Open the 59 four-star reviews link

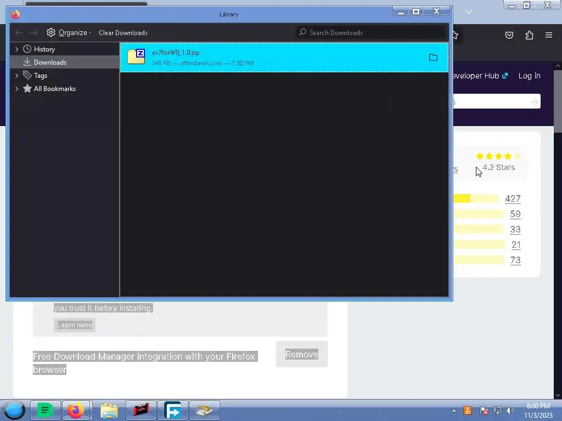[515, 214]
